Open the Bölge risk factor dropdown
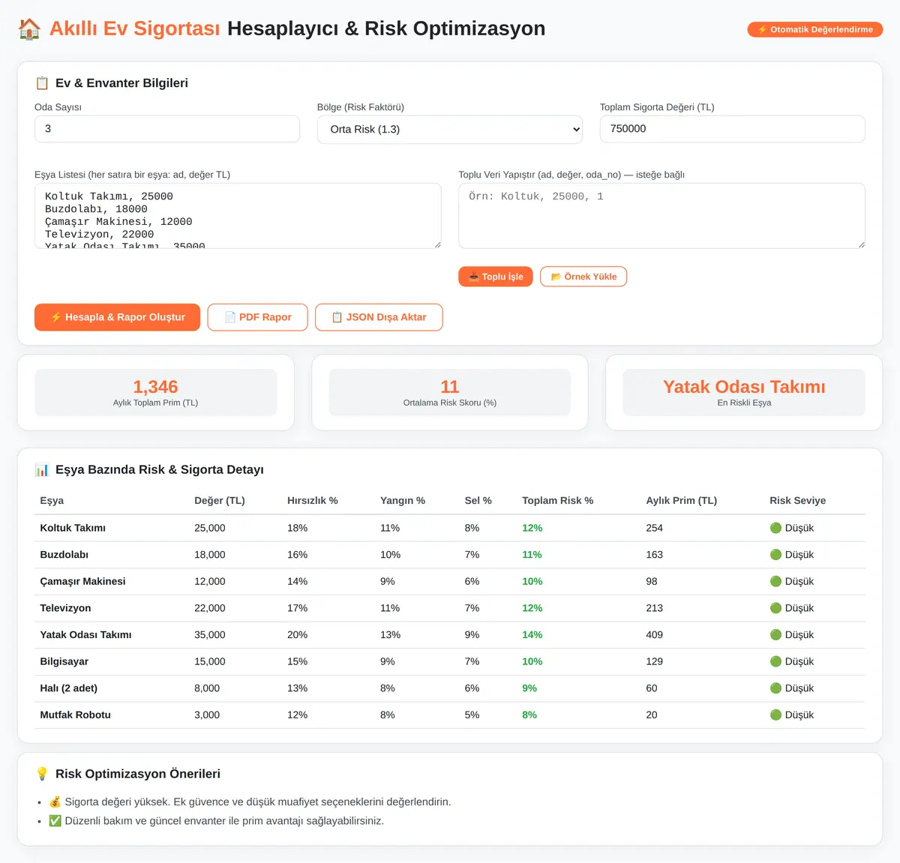This screenshot has width=900, height=863. click(x=450, y=129)
